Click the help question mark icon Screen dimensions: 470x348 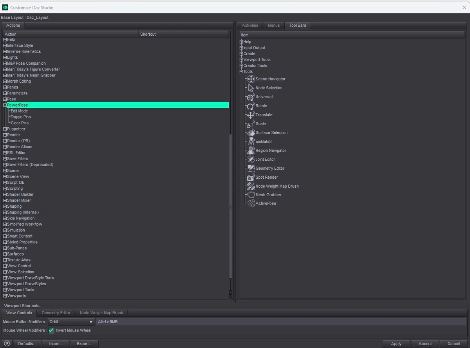point(7,344)
